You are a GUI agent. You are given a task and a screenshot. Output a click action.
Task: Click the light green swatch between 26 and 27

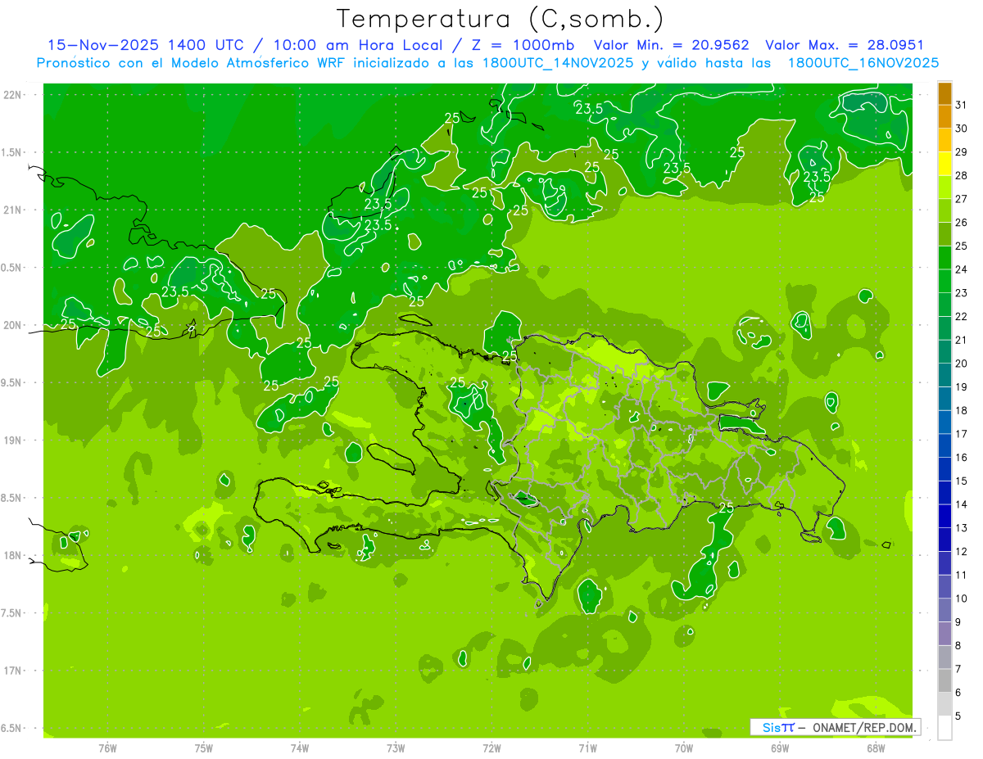pos(944,211)
